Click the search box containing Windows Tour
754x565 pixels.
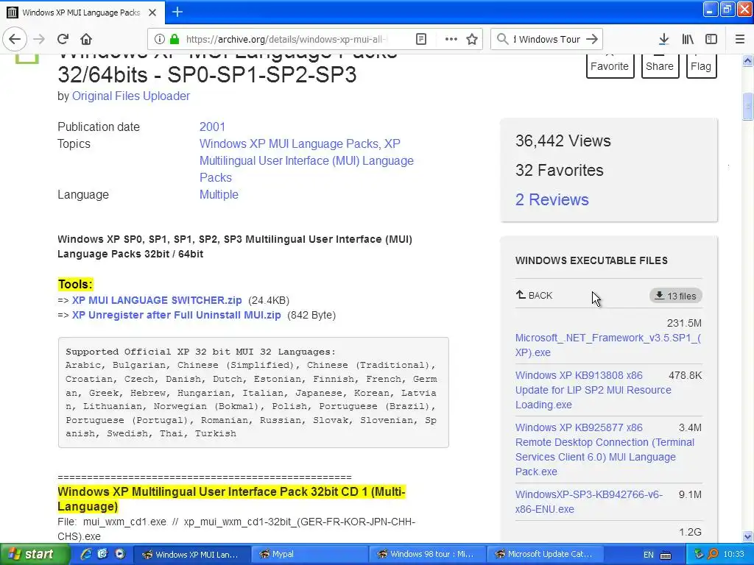[546, 39]
